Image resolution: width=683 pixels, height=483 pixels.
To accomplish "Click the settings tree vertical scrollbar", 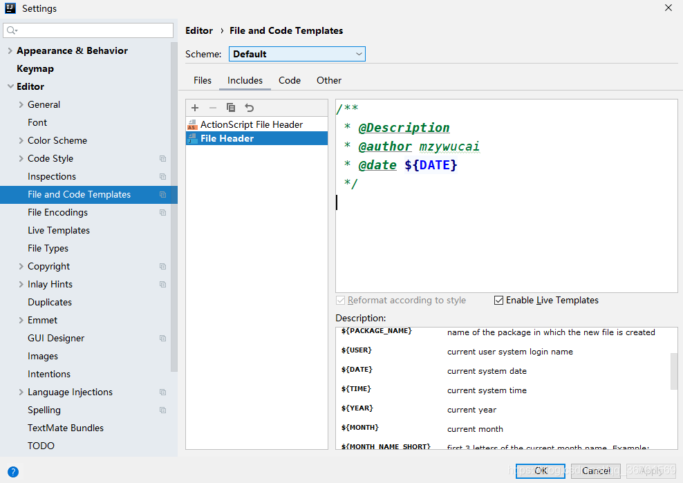I will pyautogui.click(x=174, y=207).
